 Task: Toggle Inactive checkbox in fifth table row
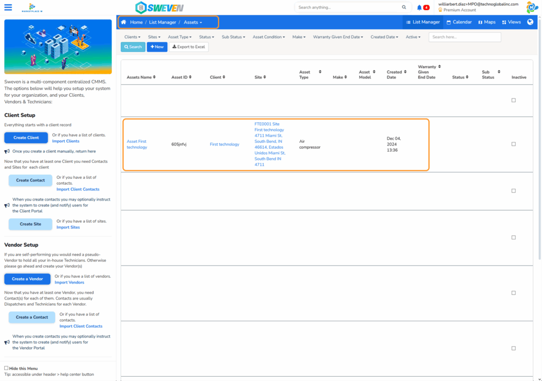tap(513, 293)
